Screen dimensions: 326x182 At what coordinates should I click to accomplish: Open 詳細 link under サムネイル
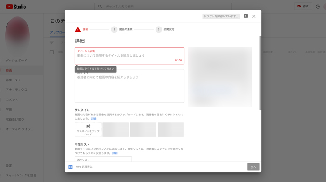click(x=94, y=119)
